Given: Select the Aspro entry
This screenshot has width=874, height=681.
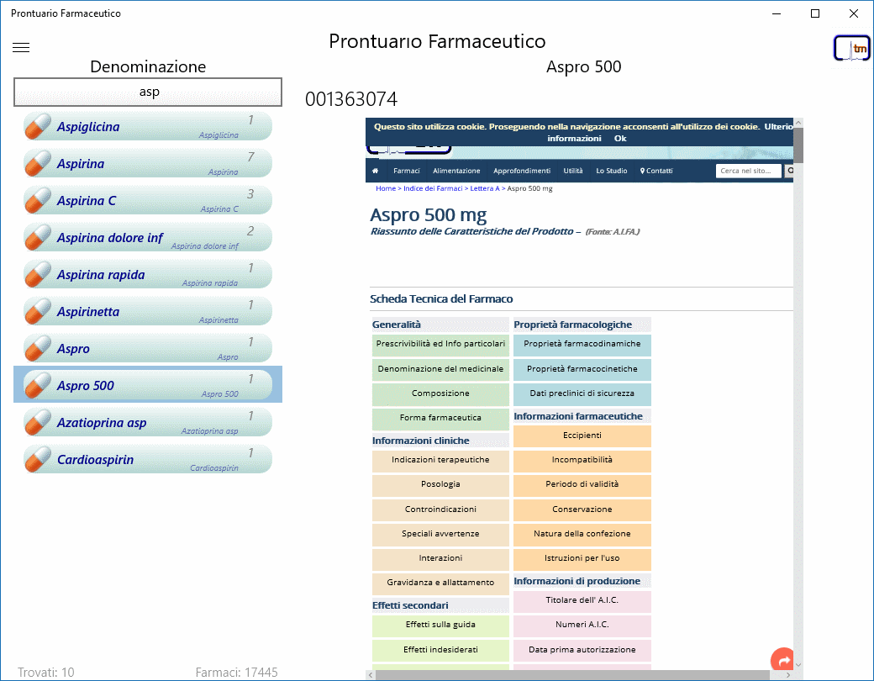Looking at the screenshot, I should 148,348.
